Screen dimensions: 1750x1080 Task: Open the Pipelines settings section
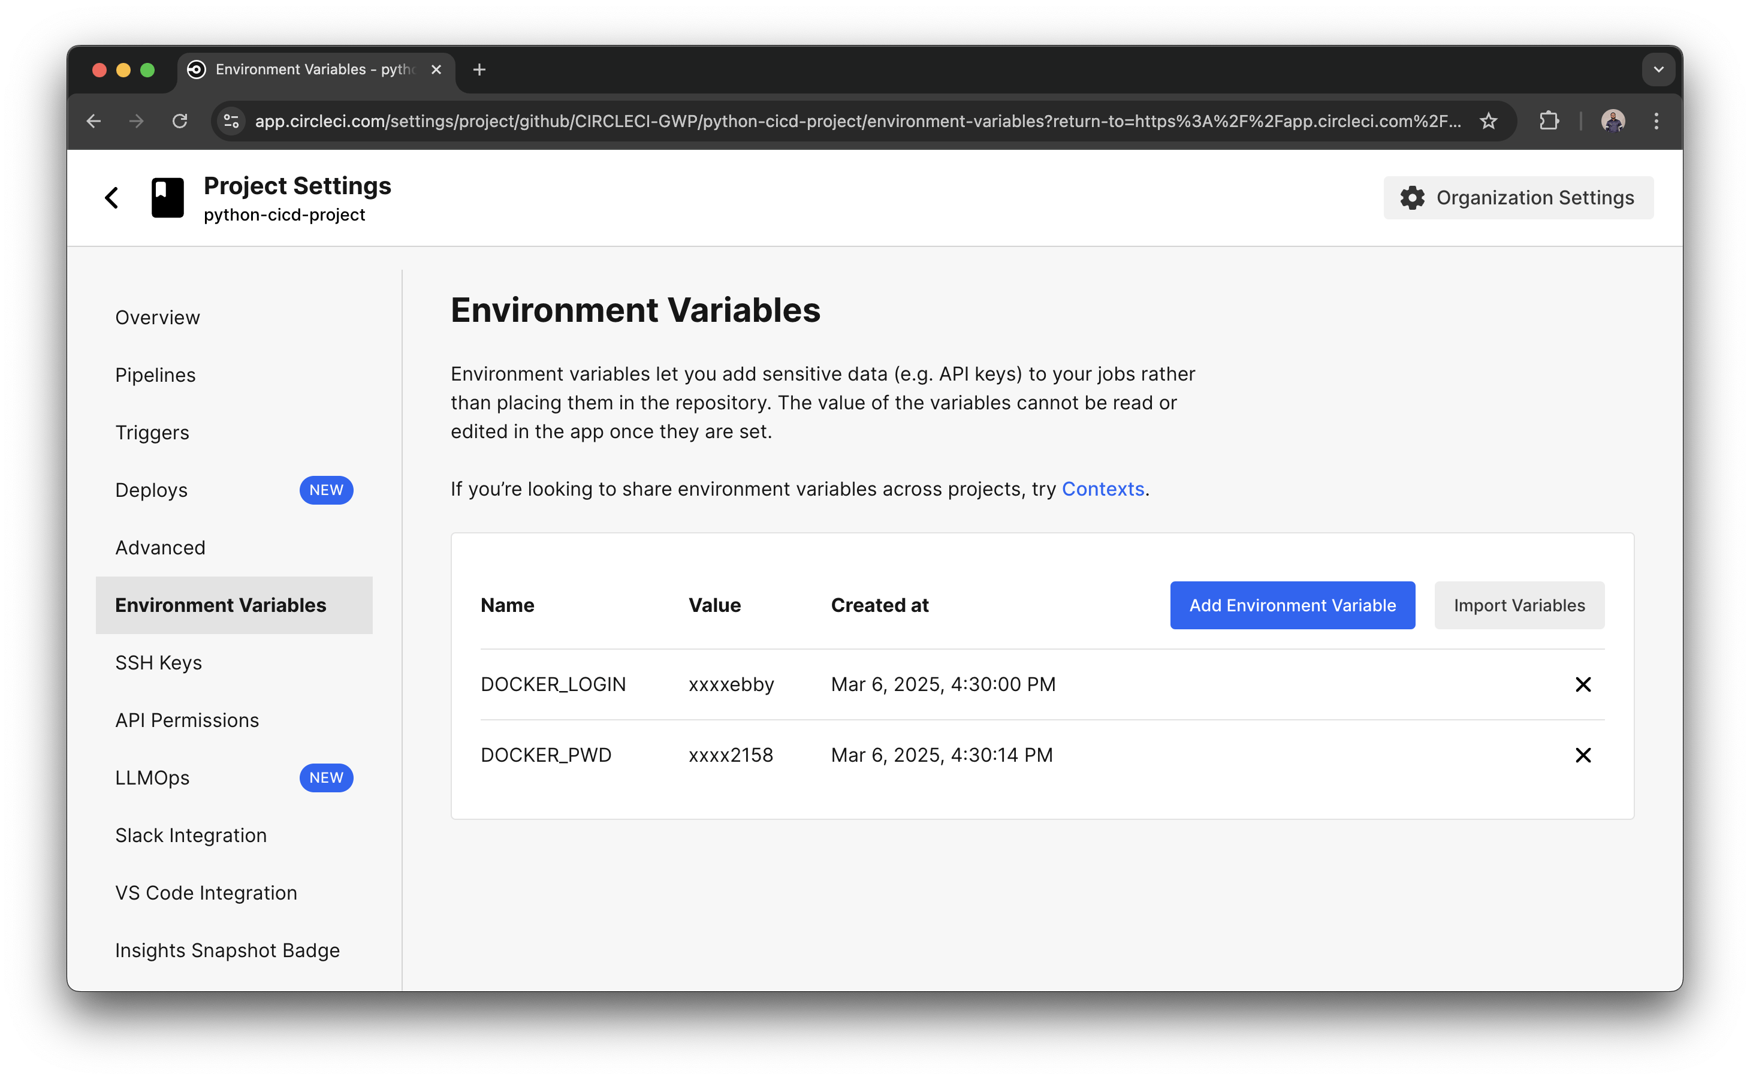(156, 375)
